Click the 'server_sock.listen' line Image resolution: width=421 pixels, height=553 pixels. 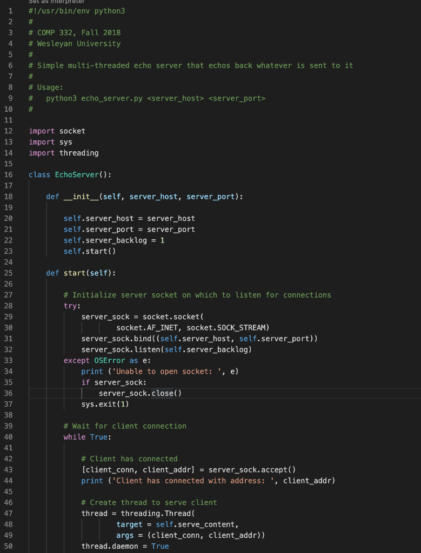(166, 349)
